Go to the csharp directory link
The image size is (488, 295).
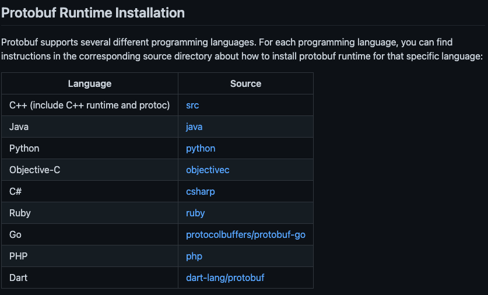(201, 192)
